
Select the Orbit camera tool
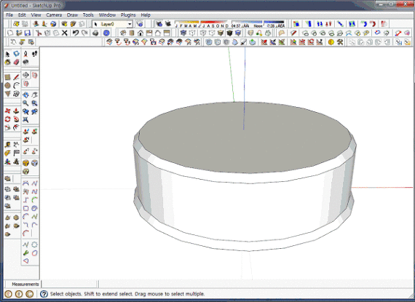pyautogui.click(x=25, y=95)
